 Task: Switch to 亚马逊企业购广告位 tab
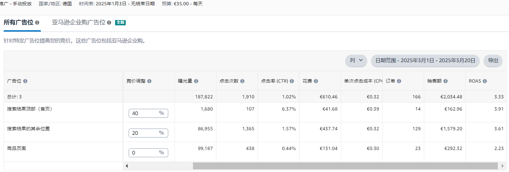point(79,23)
